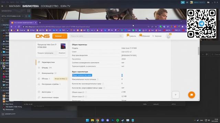Open Характеристики section in sidebar
This screenshot has height=123, width=220.
48,62
